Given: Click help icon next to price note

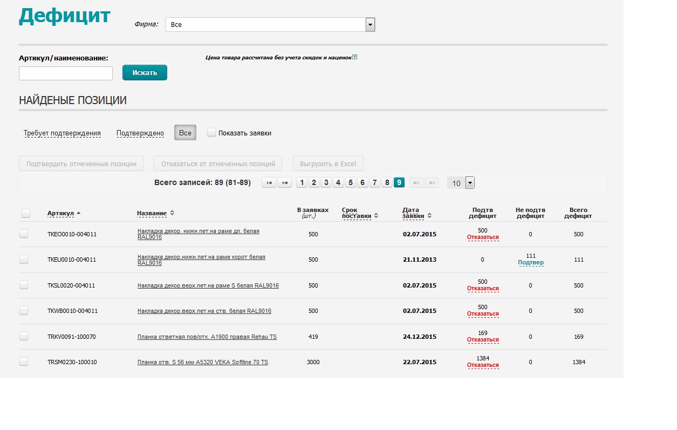Looking at the screenshot, I should (x=354, y=57).
